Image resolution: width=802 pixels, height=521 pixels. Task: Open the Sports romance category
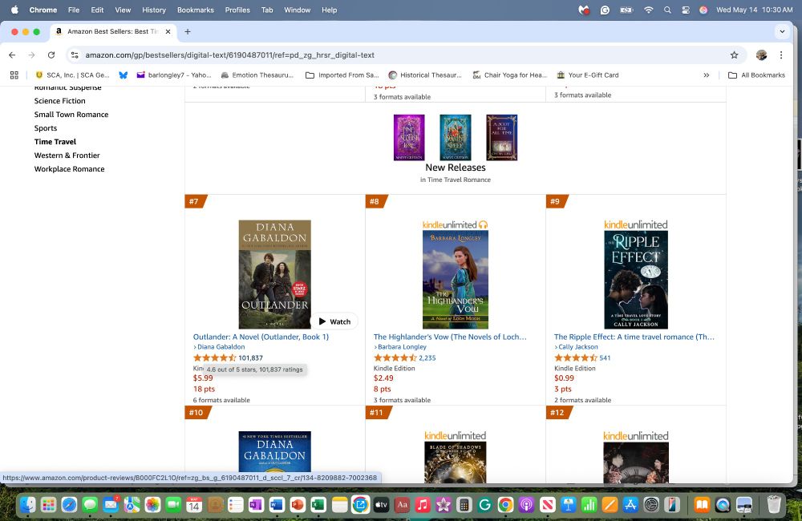pos(46,128)
